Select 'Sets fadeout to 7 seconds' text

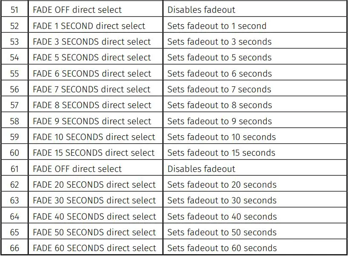pyautogui.click(x=219, y=89)
